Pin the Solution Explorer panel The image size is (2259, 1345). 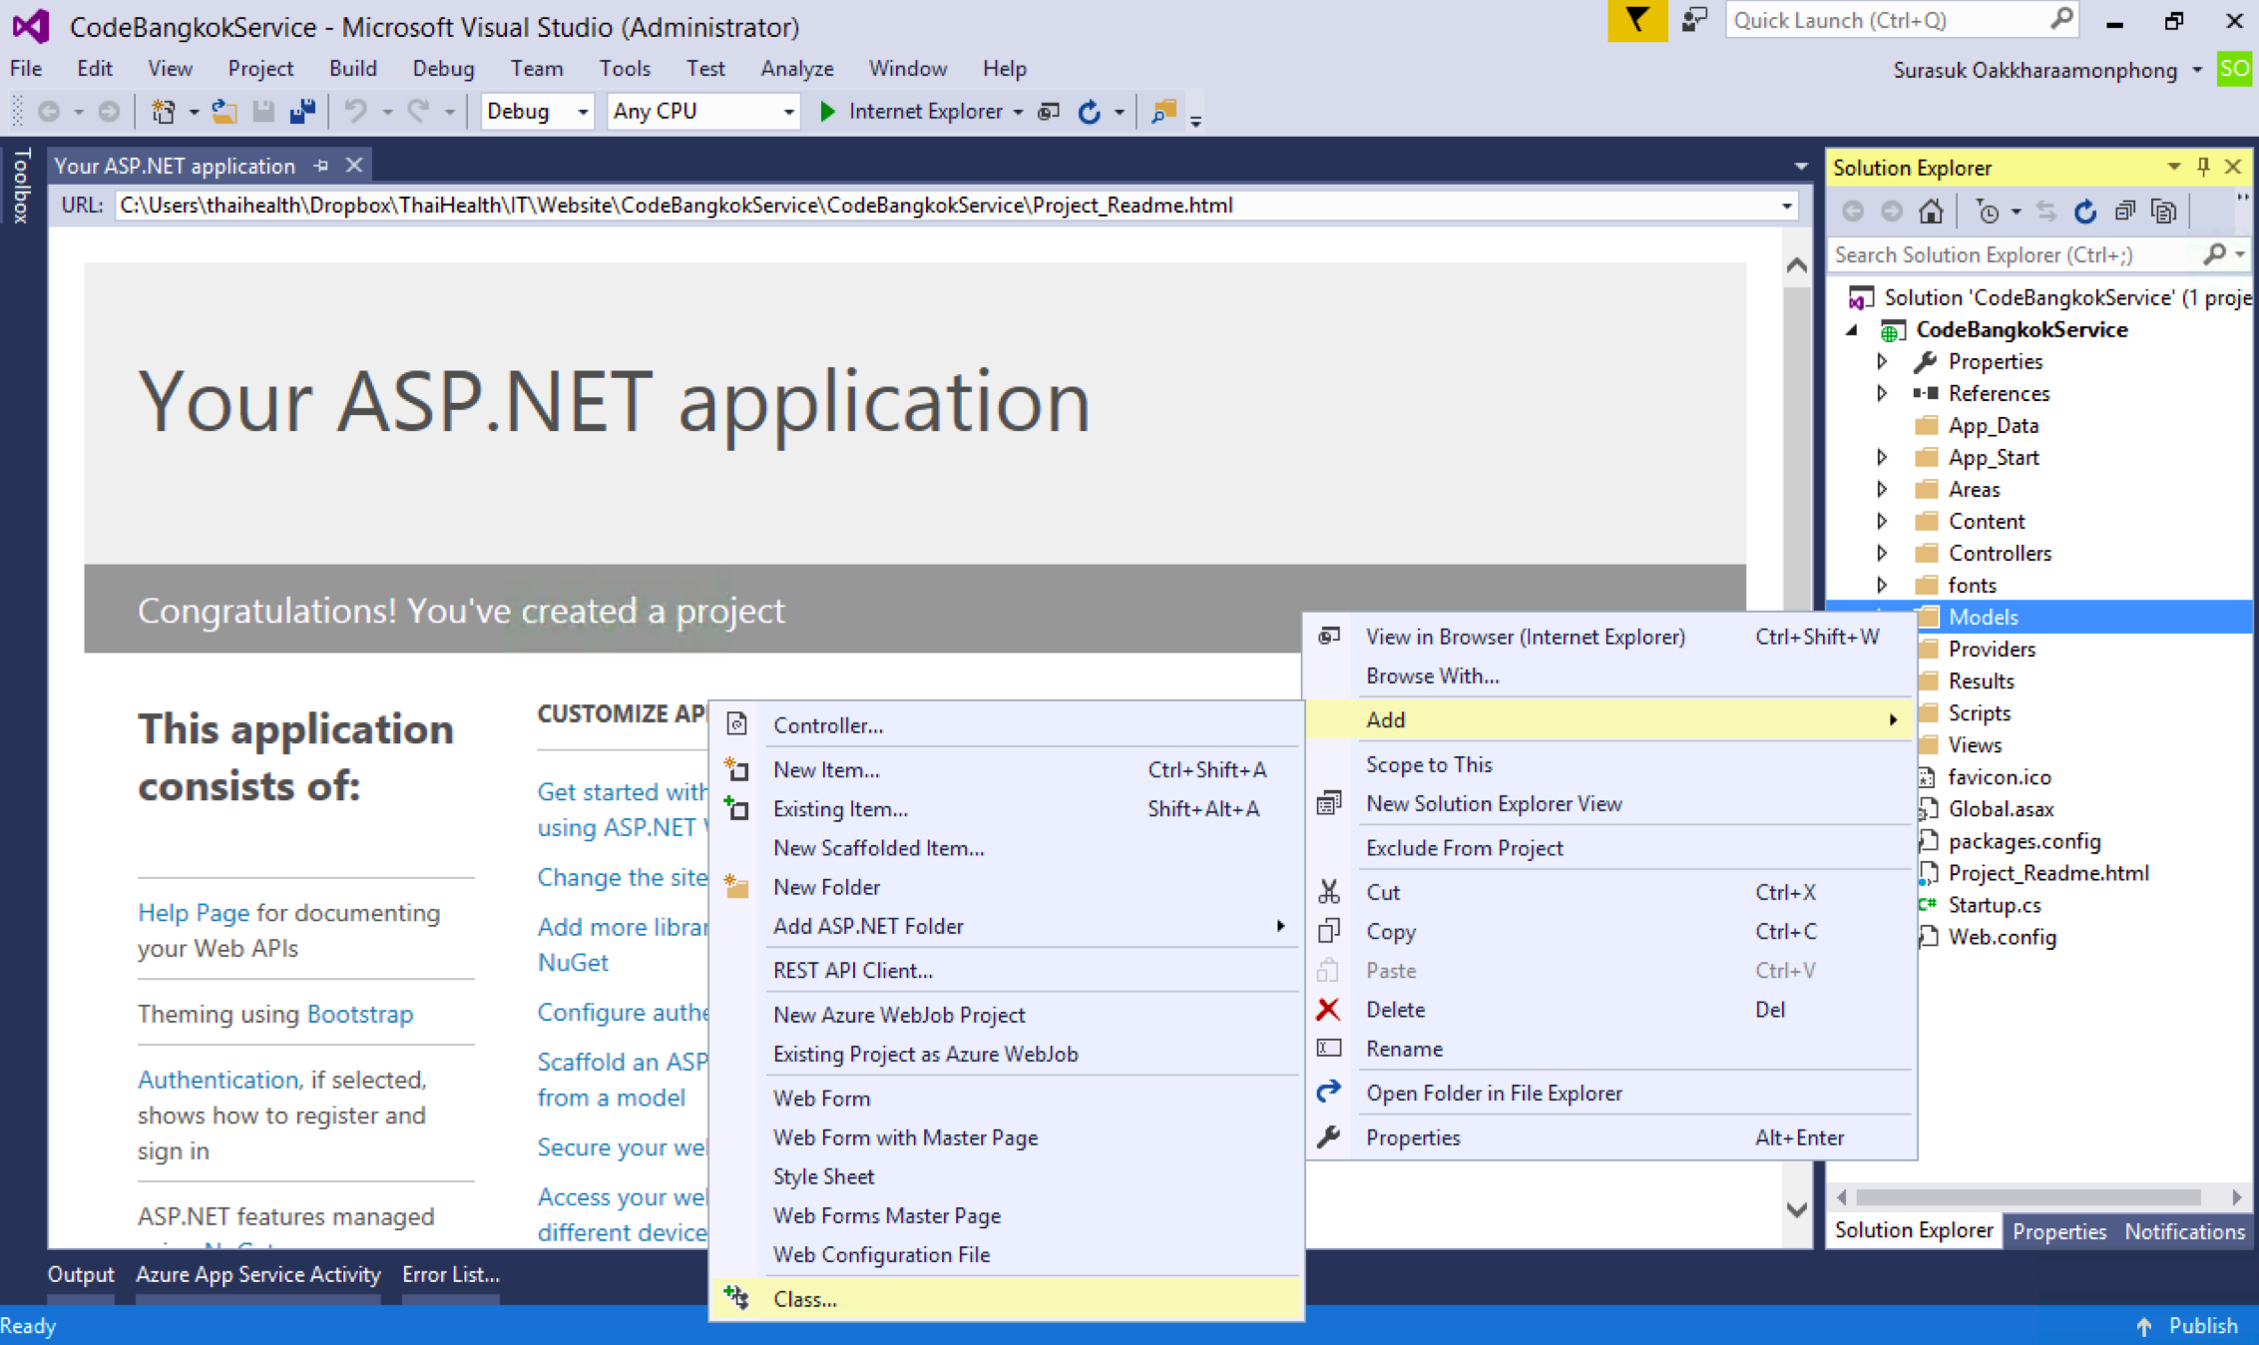(x=2203, y=167)
